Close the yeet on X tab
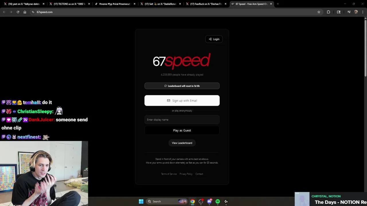The height and width of the screenshot is (206, 367). click(x=44, y=4)
